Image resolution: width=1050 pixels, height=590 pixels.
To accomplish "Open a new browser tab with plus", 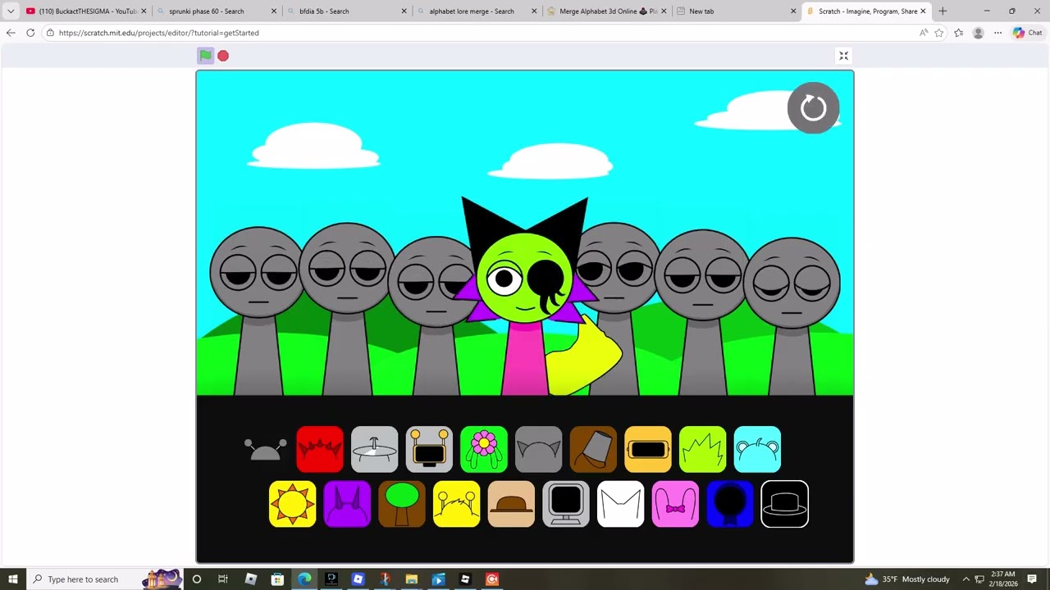I will 943,11.
